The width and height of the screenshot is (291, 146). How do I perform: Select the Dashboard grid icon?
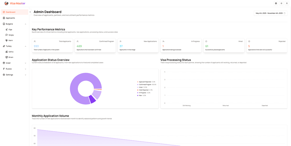pyautogui.click(x=4, y=12)
